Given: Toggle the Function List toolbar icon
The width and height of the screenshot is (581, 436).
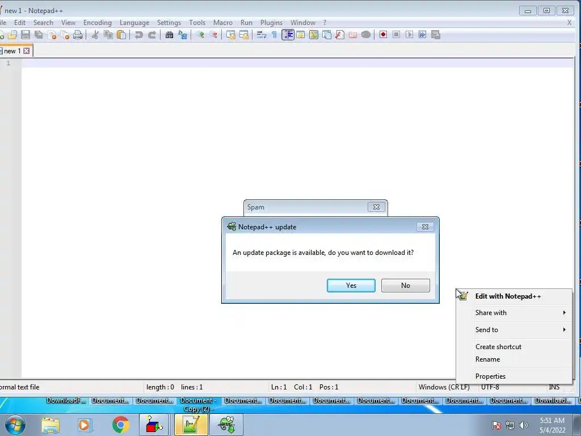Looking at the screenshot, I should 340,35.
